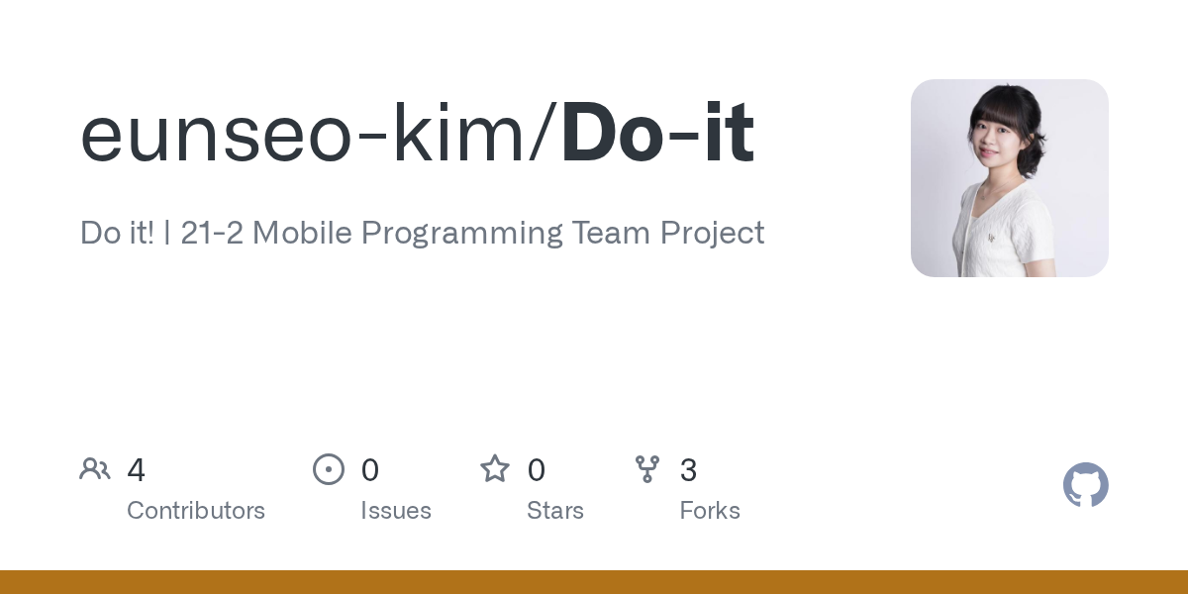
Task: Click "21-2 Mobile Programming Team Project" text
Action: (x=473, y=234)
